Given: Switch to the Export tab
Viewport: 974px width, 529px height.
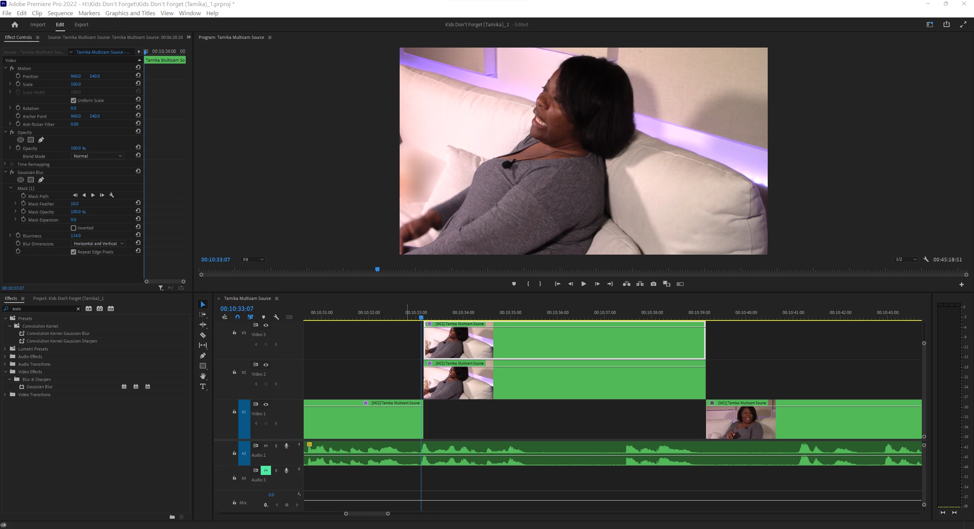Looking at the screenshot, I should coord(81,25).
